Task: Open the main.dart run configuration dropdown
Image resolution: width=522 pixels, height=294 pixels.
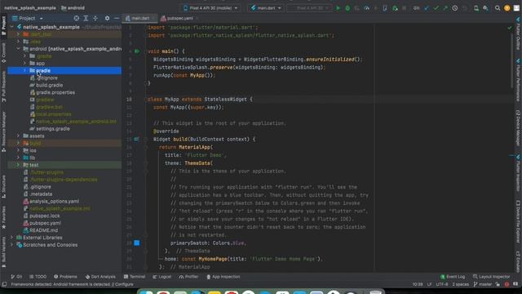Action: (266, 8)
